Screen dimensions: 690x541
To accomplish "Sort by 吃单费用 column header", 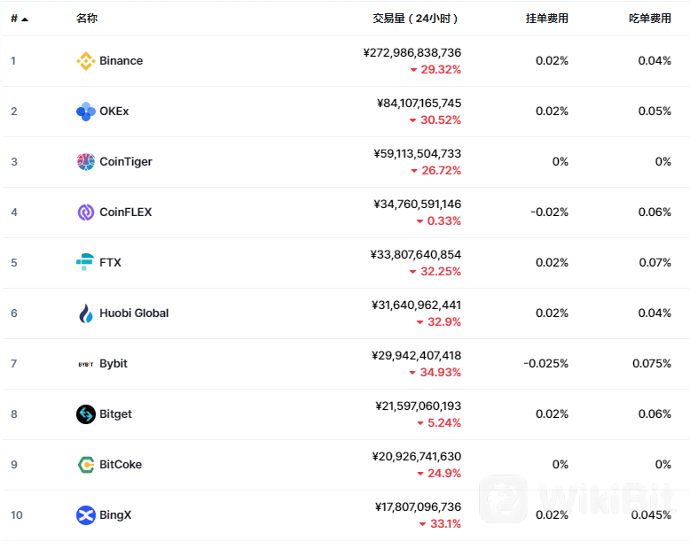I will 650,19.
